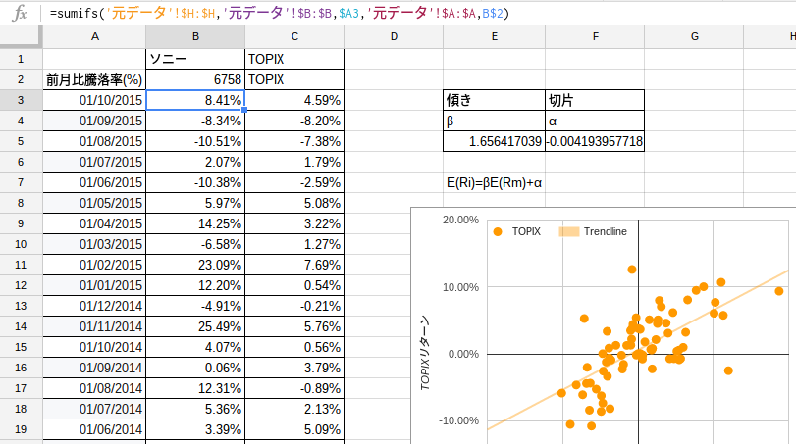Image resolution: width=796 pixels, height=444 pixels.
Task: Click the Trendline legend swatch
Action: (569, 231)
